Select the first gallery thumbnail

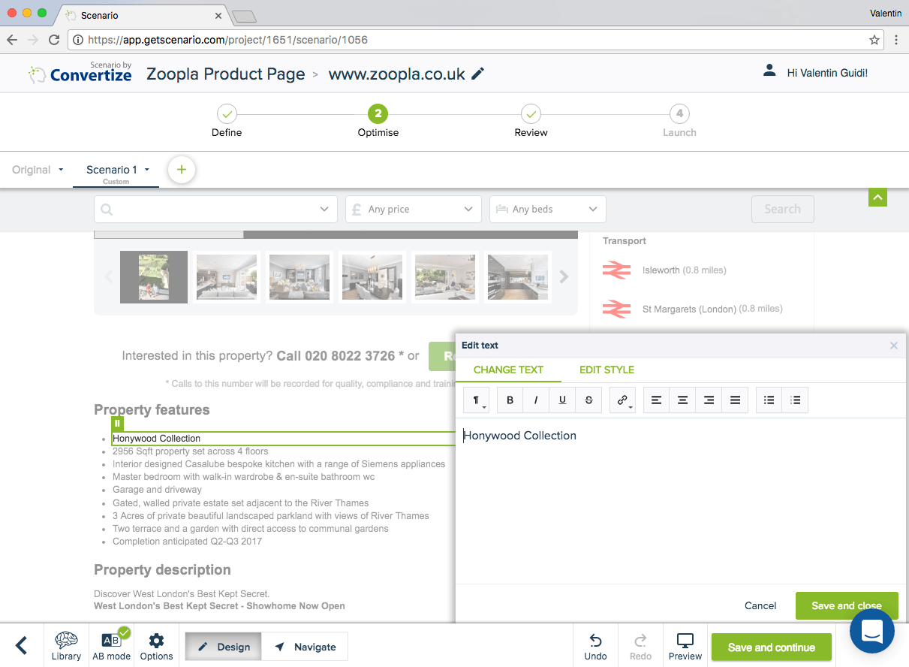pyautogui.click(x=154, y=277)
